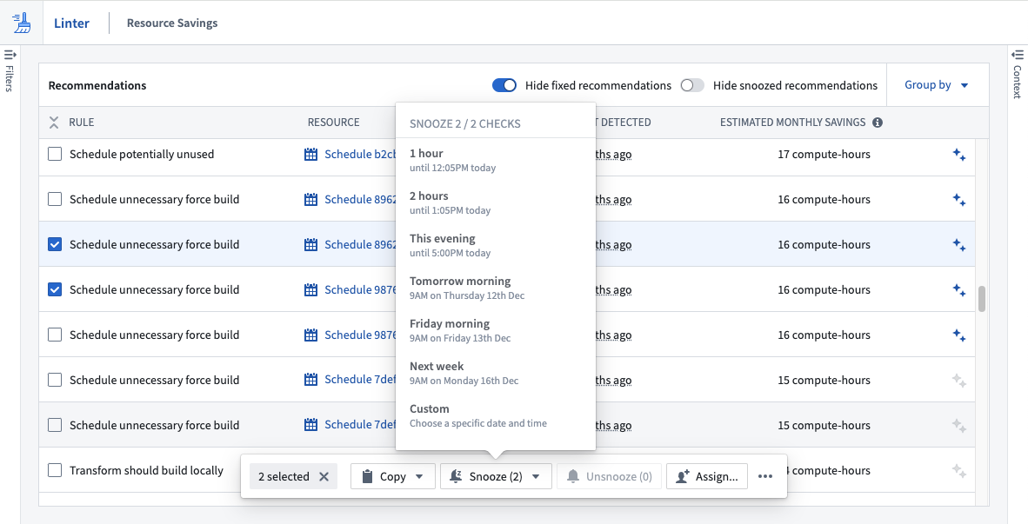Click the Snooze (2) dropdown button
This screenshot has height=524, width=1028.
point(496,476)
